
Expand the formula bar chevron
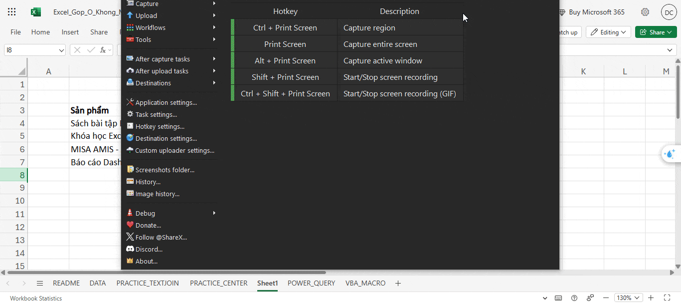pos(670,50)
